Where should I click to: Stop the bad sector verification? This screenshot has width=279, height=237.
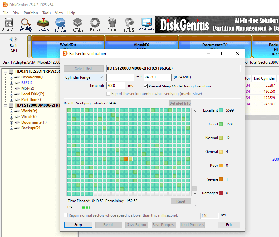[x=78, y=225]
